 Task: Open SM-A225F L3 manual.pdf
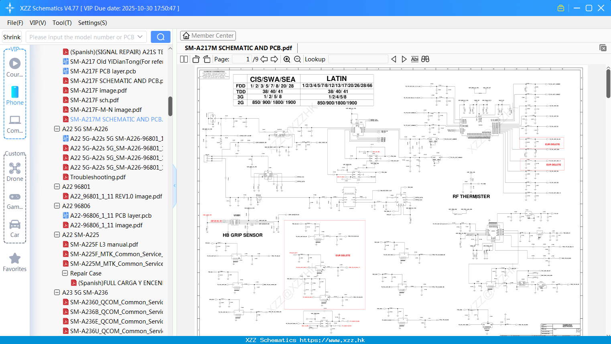click(101, 245)
